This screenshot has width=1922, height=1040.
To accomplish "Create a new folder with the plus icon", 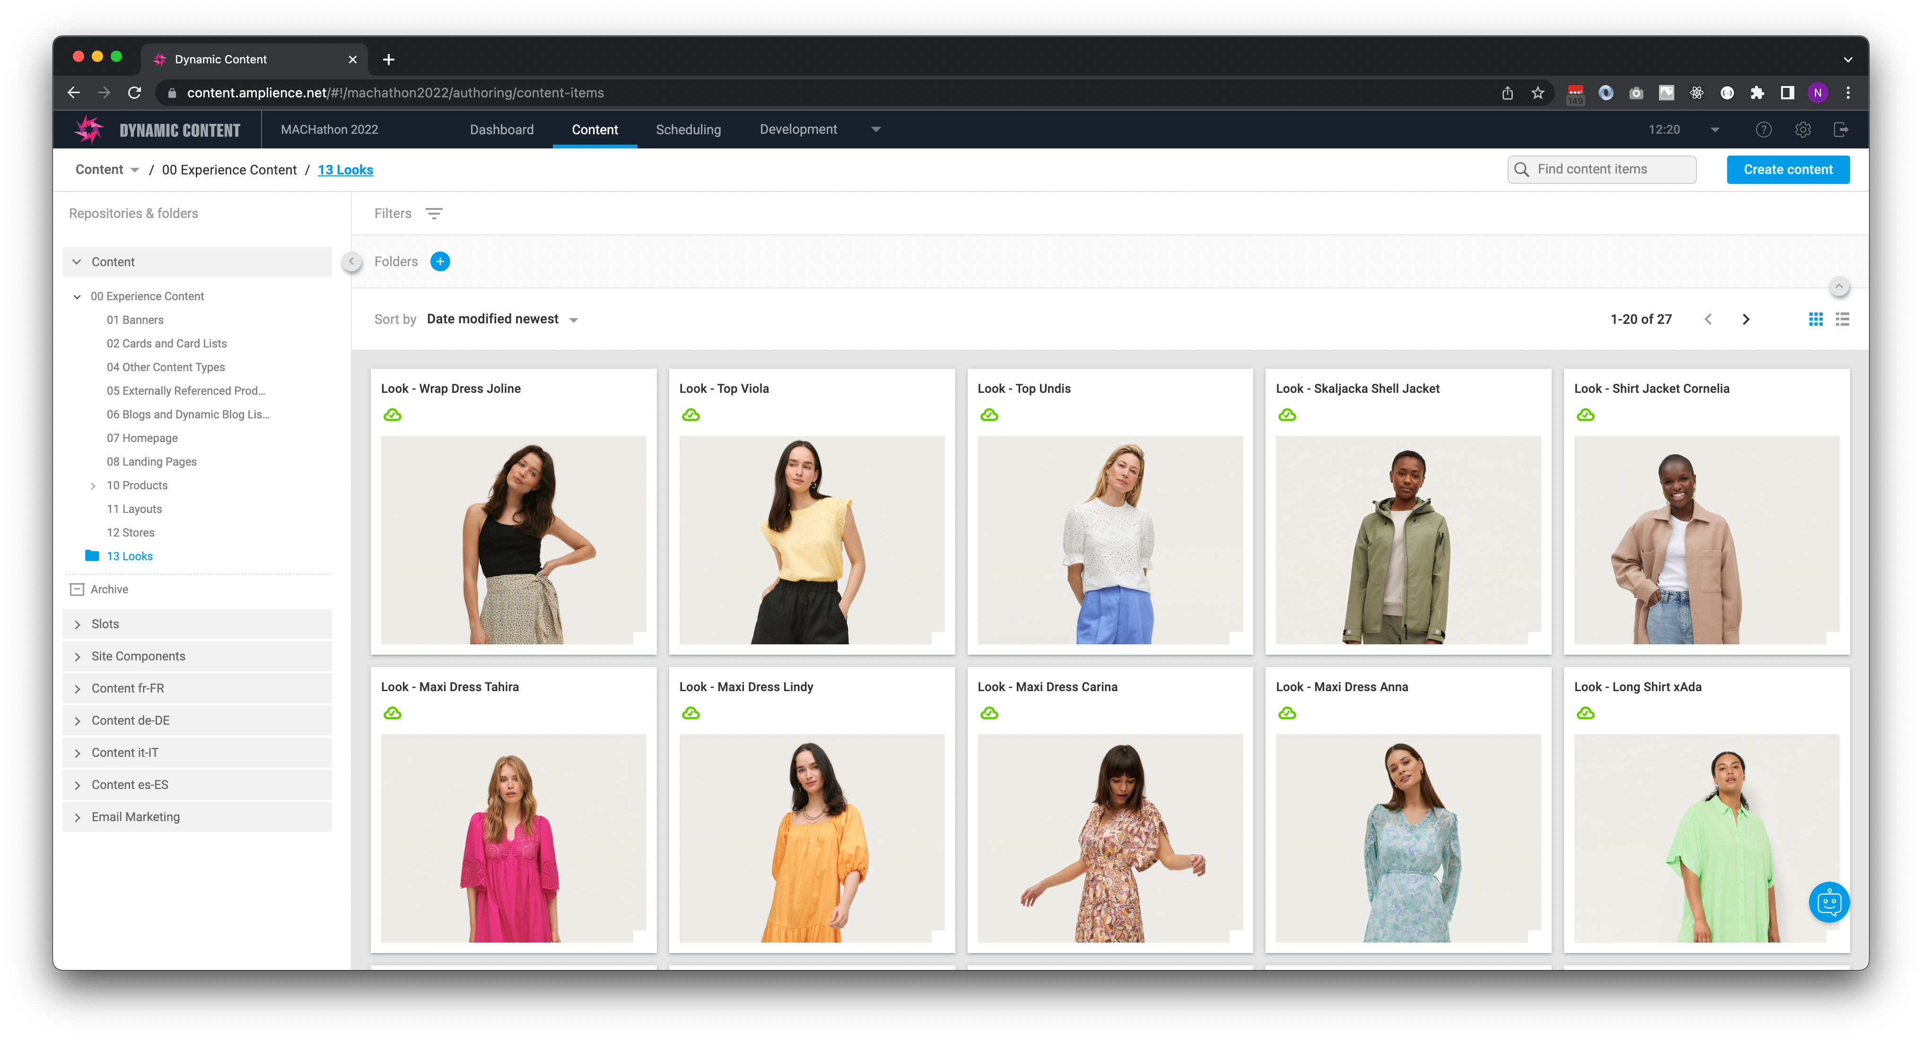I will tap(440, 261).
